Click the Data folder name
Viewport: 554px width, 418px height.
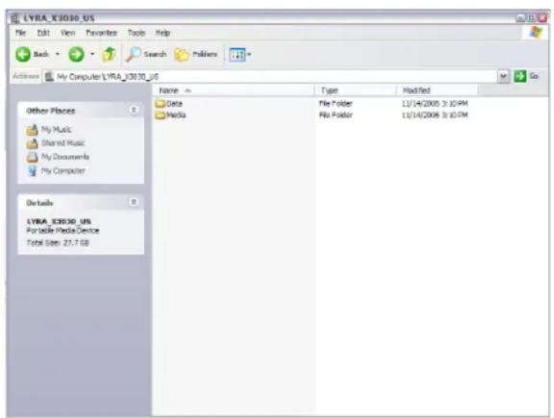[174, 104]
